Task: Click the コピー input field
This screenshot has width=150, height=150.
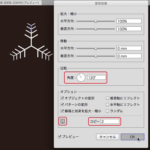Action: (x=110, y=122)
